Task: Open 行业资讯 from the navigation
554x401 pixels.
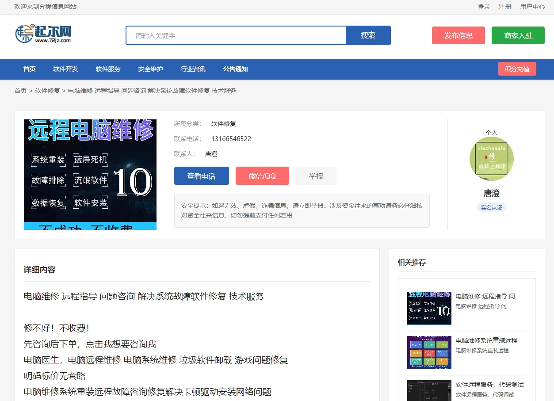Action: pos(193,69)
